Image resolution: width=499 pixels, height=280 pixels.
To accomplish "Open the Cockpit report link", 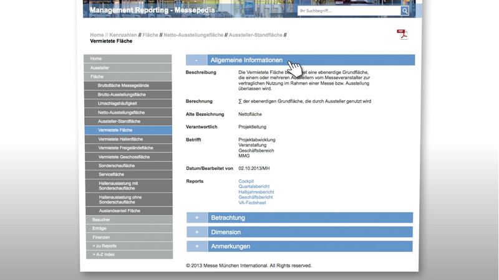I will point(246,181).
